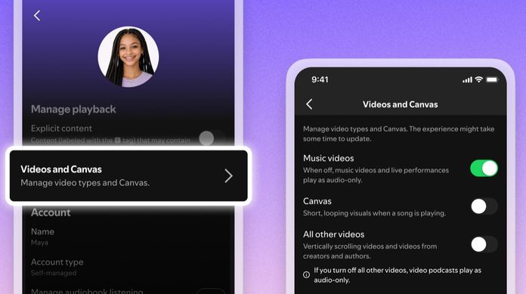This screenshot has width=526, height=294.
Task: Tap the 'play as audio-only' music videos description
Action: pyautogui.click(x=376, y=175)
